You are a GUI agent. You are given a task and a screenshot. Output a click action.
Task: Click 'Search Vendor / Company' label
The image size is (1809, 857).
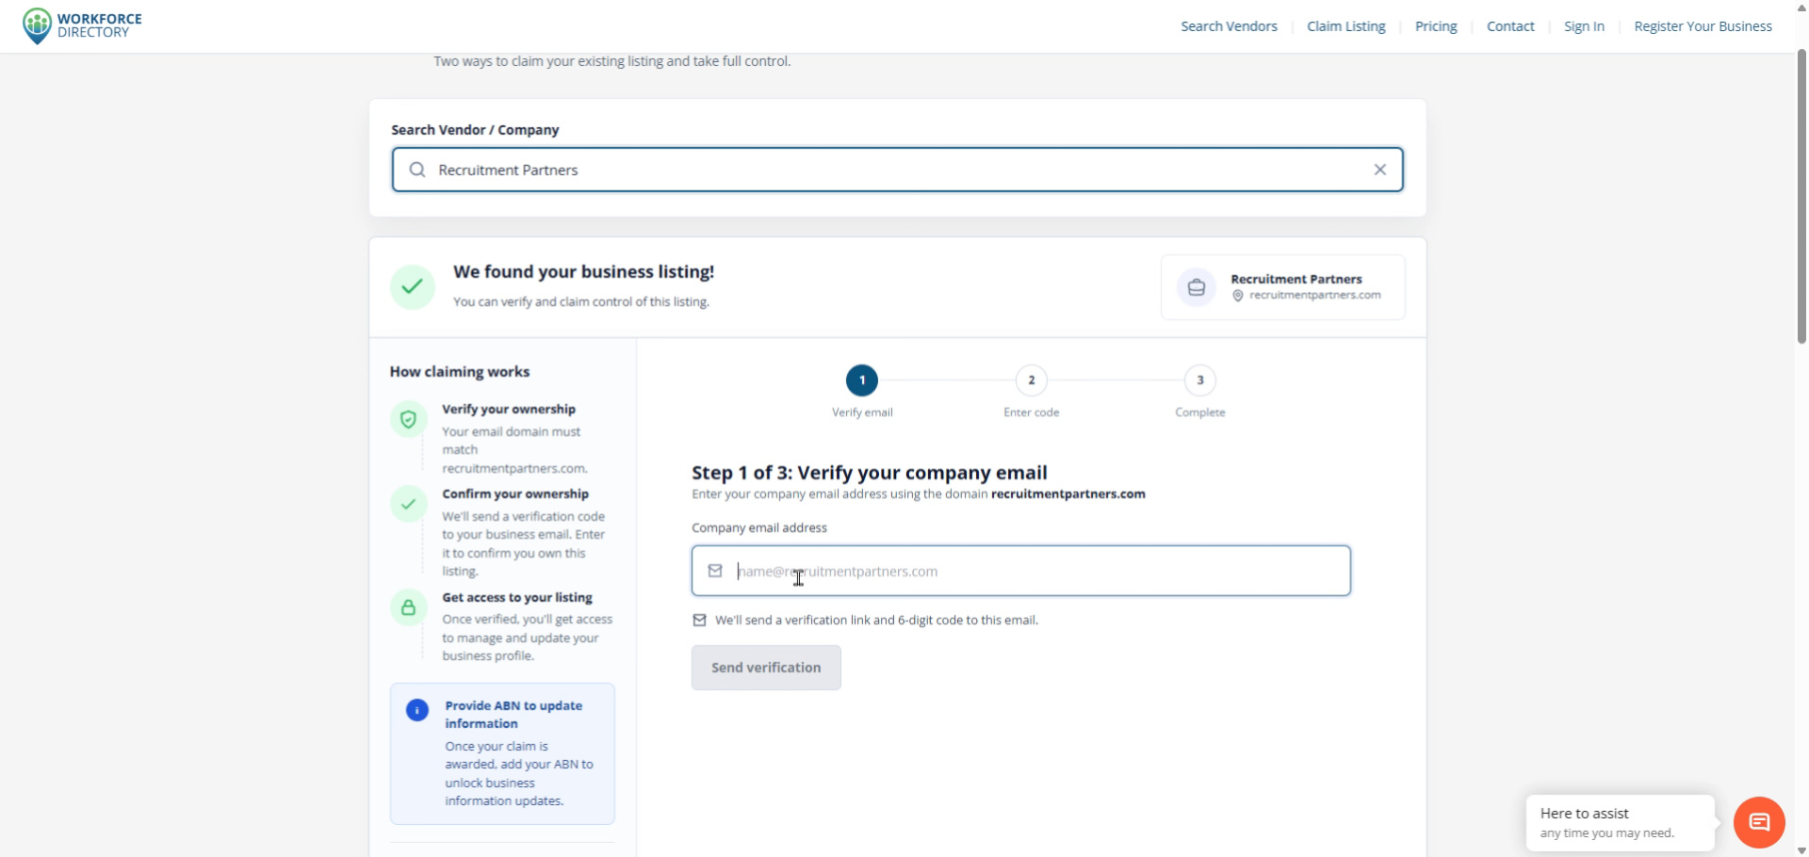[x=475, y=130]
